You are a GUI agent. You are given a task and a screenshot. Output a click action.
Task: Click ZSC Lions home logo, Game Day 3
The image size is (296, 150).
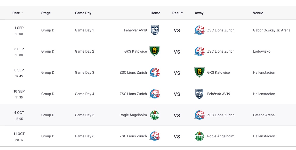(155, 72)
